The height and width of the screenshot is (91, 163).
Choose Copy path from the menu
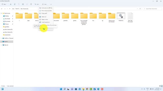(x=46, y=13)
